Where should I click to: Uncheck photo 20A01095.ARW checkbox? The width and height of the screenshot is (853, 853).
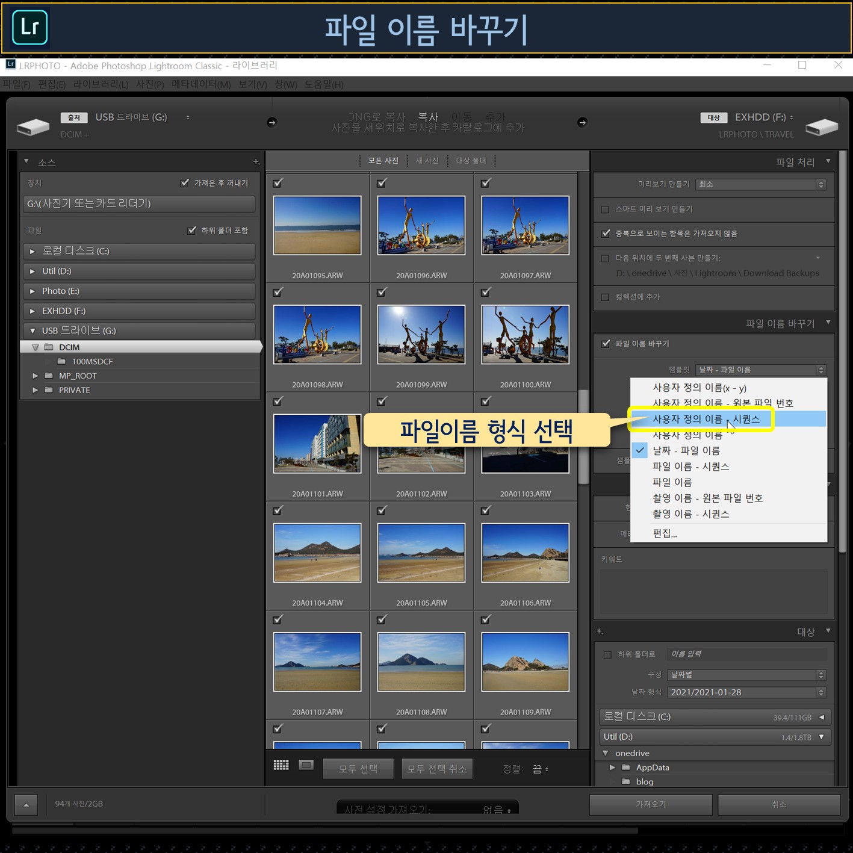(278, 183)
